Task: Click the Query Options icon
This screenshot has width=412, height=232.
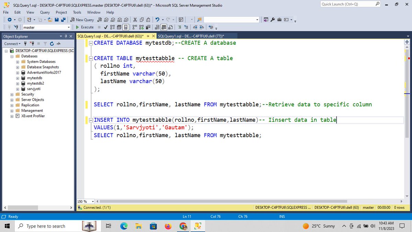Action: [119, 27]
